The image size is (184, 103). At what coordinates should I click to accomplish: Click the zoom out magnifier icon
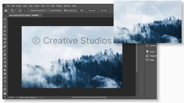25,11
